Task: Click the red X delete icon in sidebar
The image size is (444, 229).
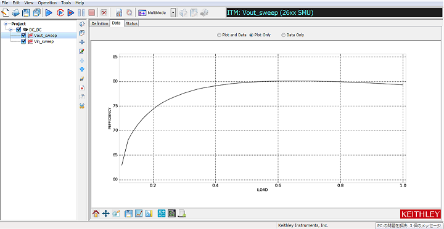Action: 82,88
